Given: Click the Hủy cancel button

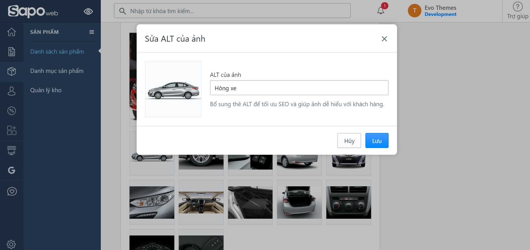Looking at the screenshot, I should [349, 141].
